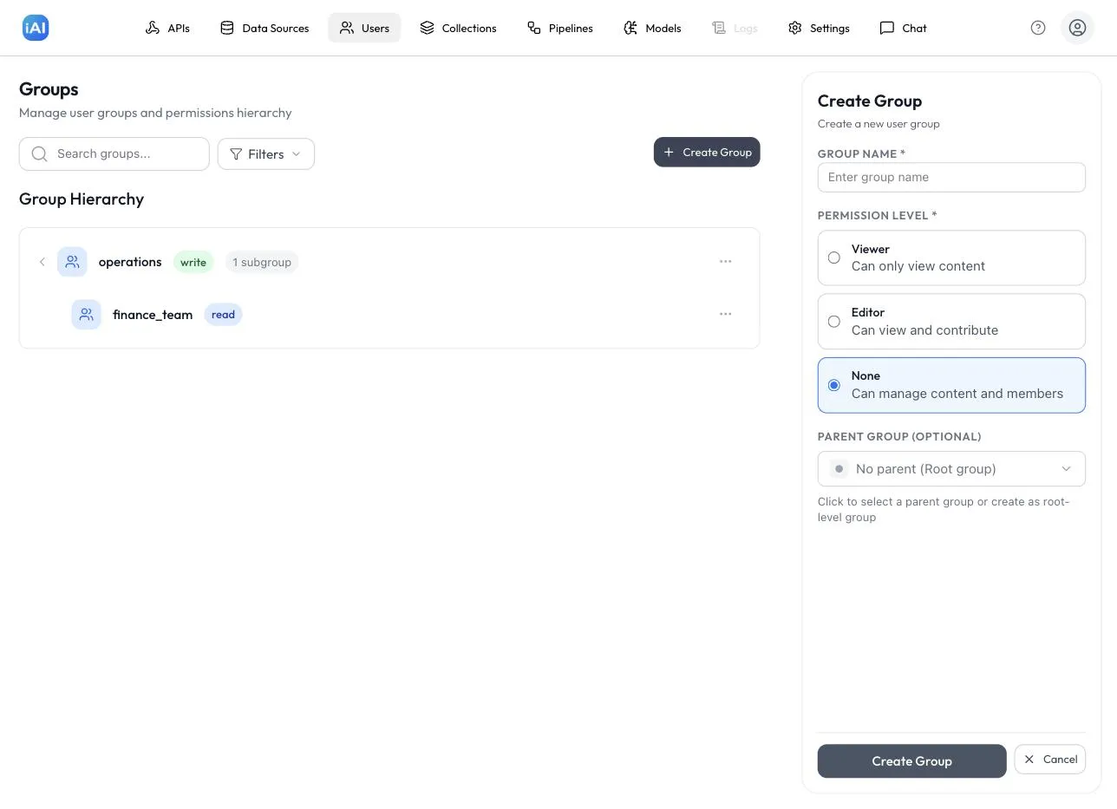Select the Users tab

(364, 28)
